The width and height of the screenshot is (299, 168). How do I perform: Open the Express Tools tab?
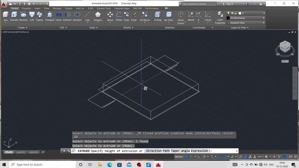pyautogui.click(x=104, y=8)
